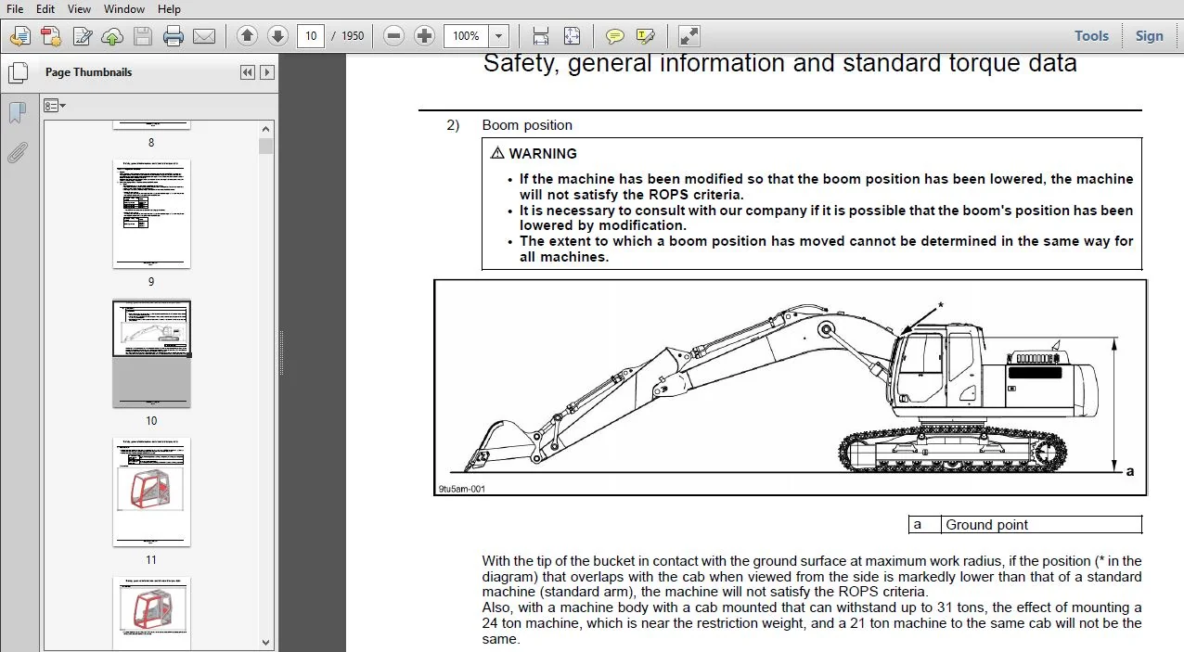Click the page number input field
The image size is (1184, 652).
coord(311,36)
